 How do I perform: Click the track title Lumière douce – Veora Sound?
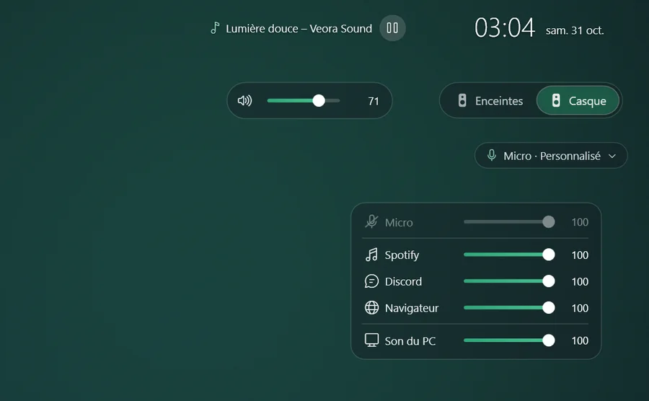299,29
